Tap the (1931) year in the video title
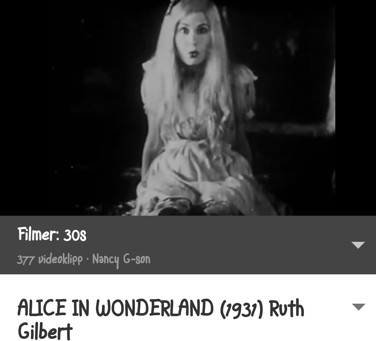The height and width of the screenshot is (341, 376). 241,308
